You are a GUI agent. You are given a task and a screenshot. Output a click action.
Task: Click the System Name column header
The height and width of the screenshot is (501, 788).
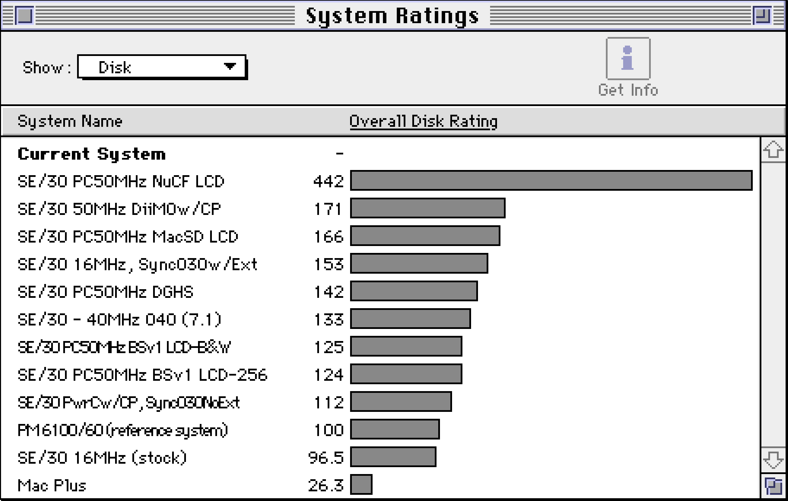pyautogui.click(x=70, y=121)
